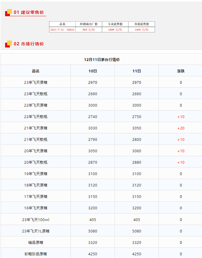
Task: Select the 2021年53° 500ml product cell
Action: (x=62, y=30)
